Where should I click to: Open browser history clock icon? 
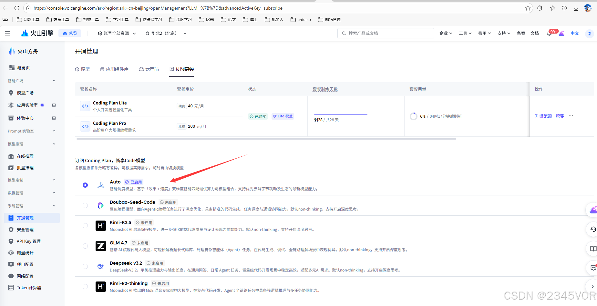coord(564,8)
